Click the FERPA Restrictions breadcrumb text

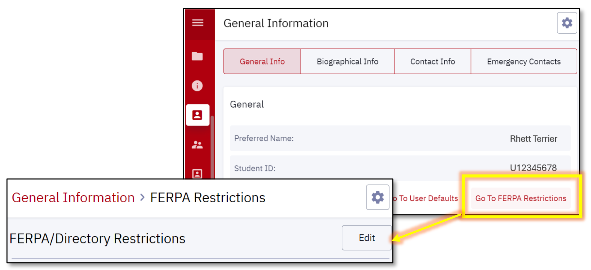(x=208, y=197)
